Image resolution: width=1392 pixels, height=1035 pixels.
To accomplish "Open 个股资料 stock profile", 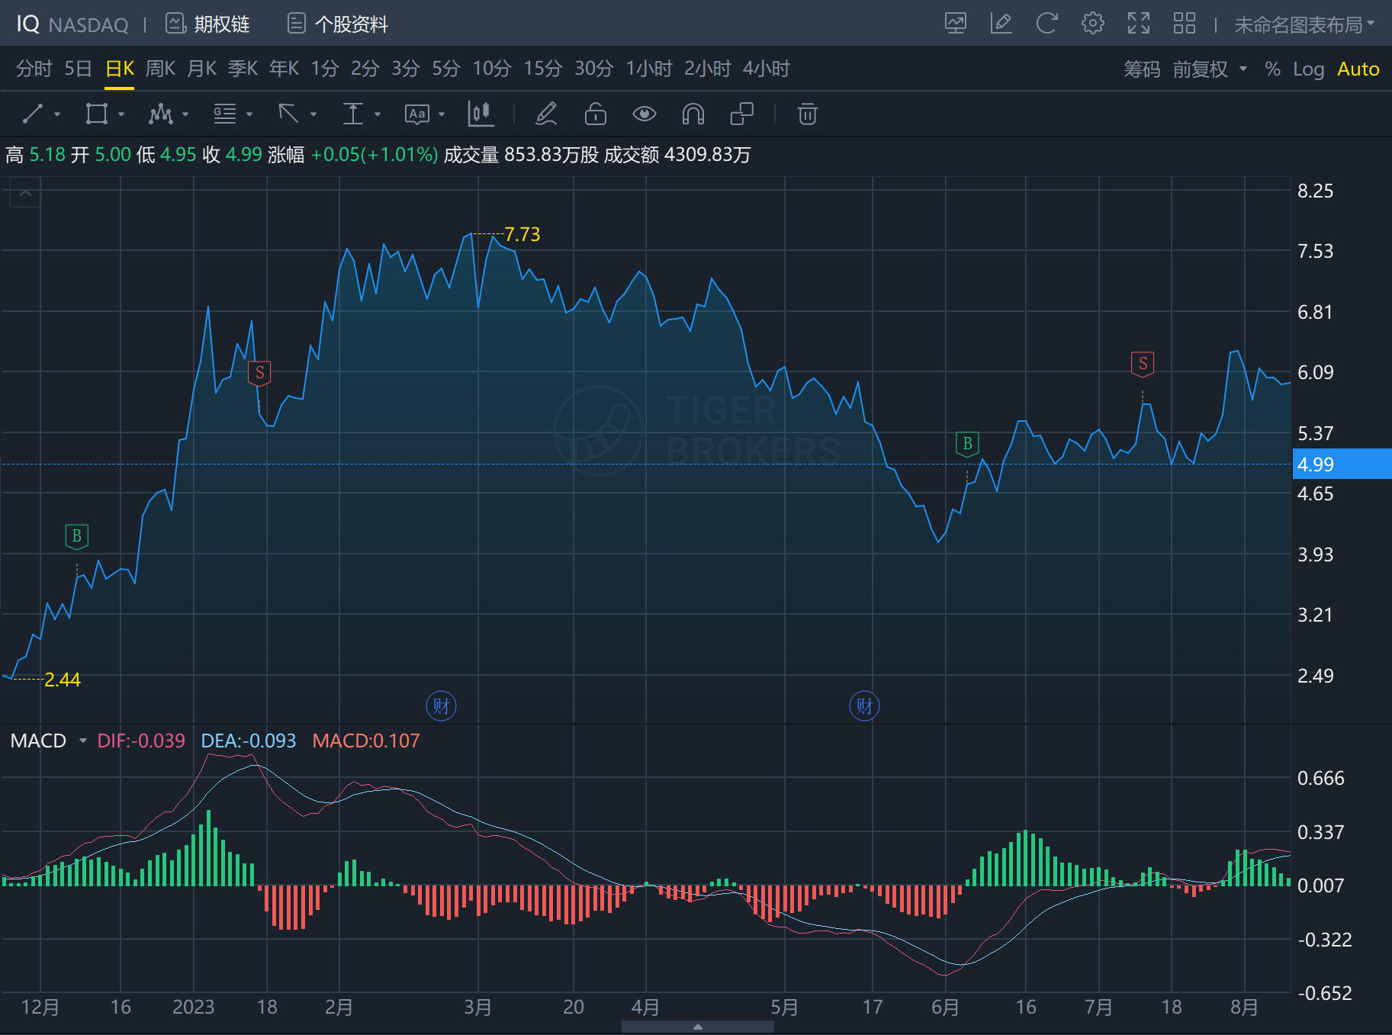I will tap(338, 24).
